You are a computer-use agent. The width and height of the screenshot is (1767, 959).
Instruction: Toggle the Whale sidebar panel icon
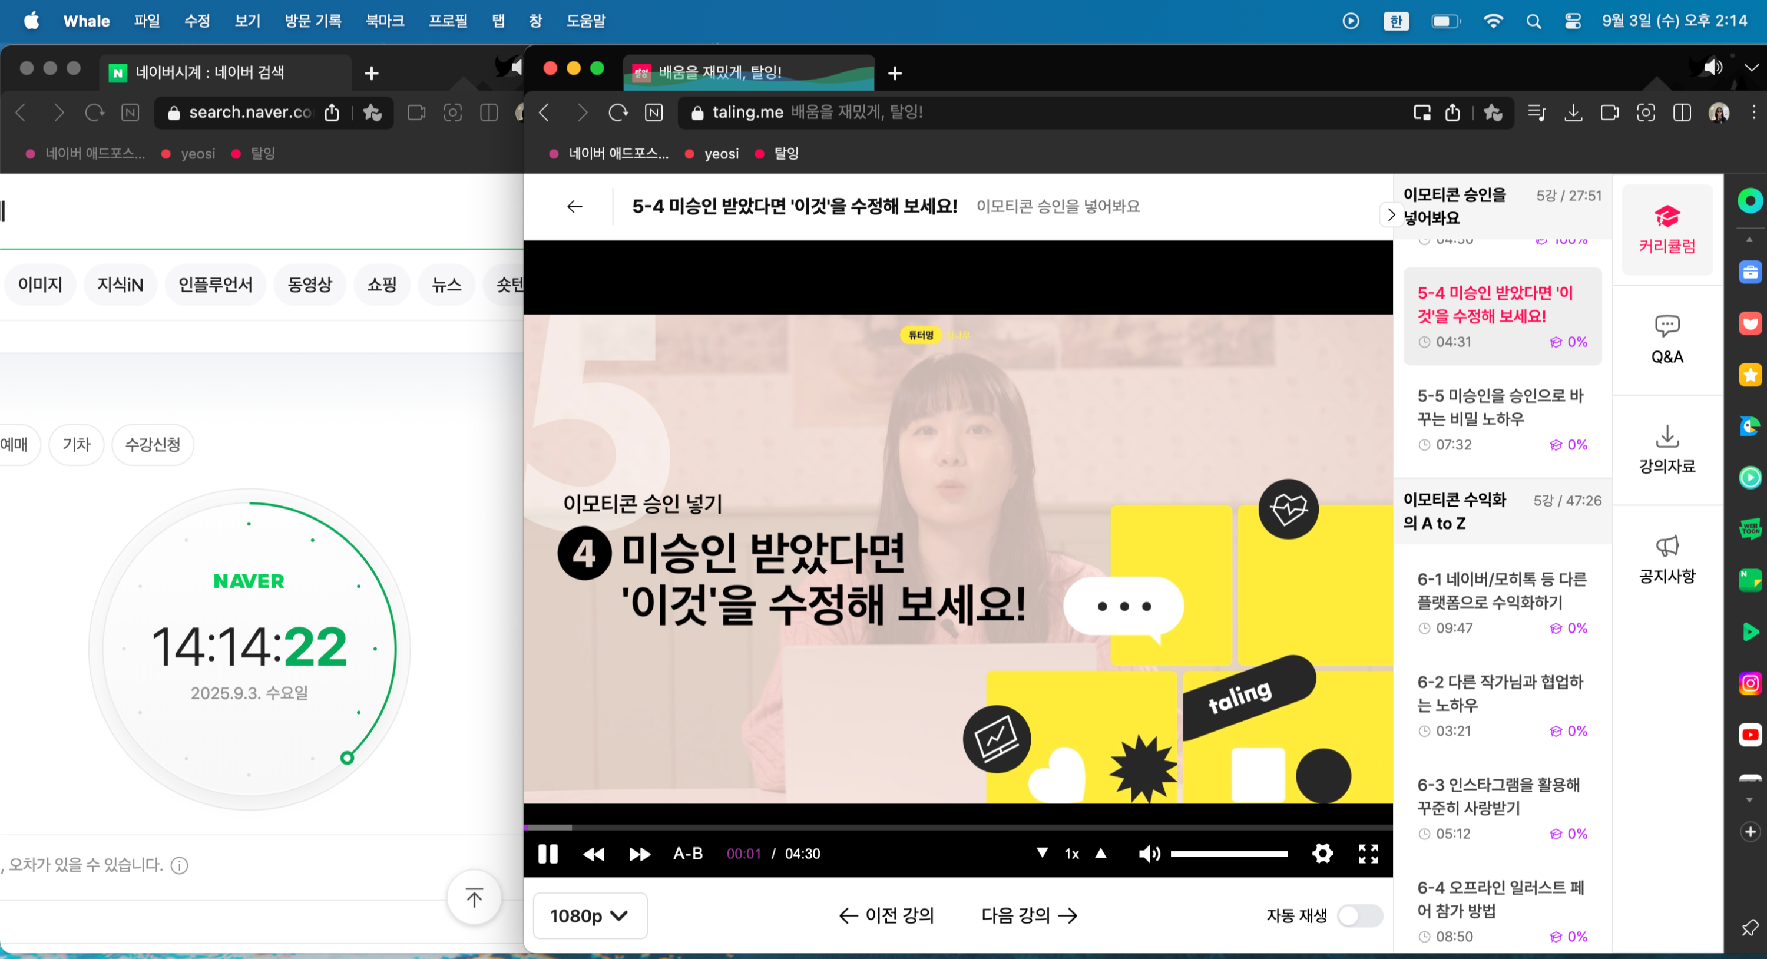coord(1681,113)
